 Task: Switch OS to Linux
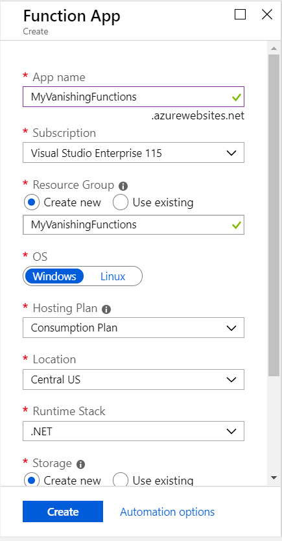[113, 276]
